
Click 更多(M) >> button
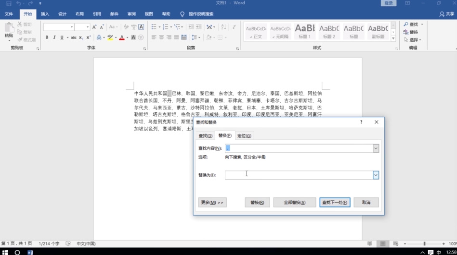tap(212, 202)
